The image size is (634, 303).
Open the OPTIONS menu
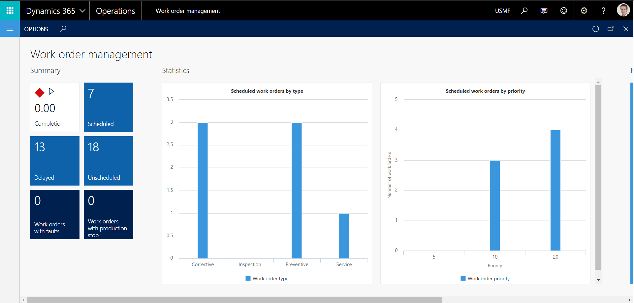pyautogui.click(x=36, y=29)
